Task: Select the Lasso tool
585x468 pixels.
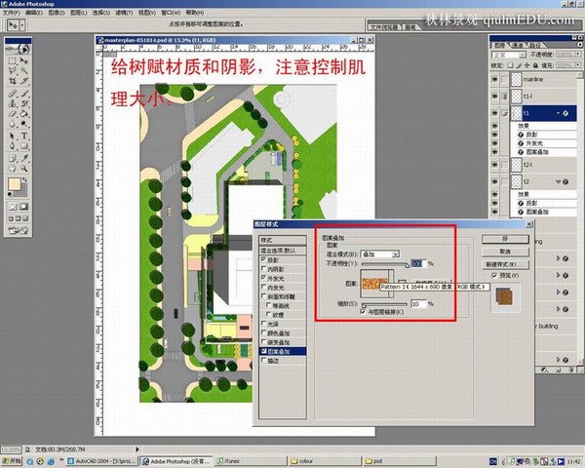Action: tap(13, 70)
